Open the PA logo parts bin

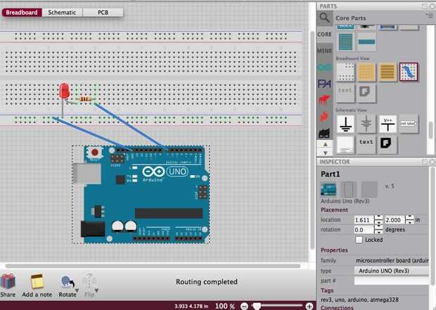pyautogui.click(x=324, y=84)
